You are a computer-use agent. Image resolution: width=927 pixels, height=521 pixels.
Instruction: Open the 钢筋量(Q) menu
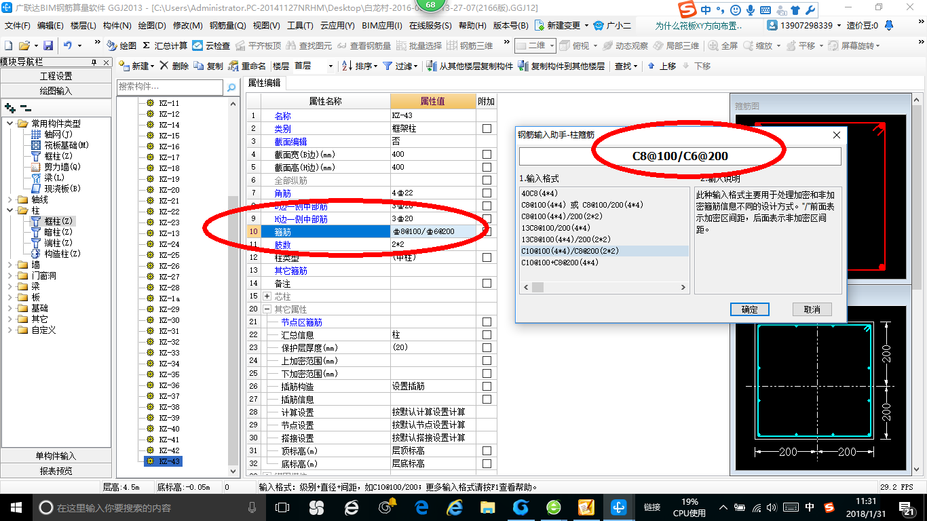point(227,25)
